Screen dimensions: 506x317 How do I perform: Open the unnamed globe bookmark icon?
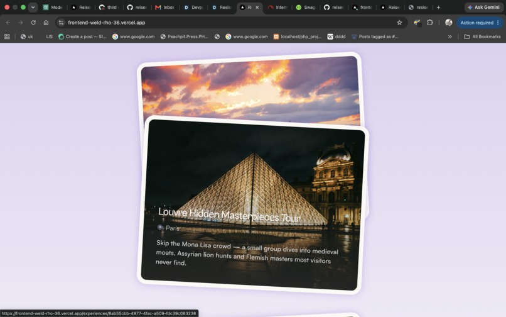(x=217, y=36)
